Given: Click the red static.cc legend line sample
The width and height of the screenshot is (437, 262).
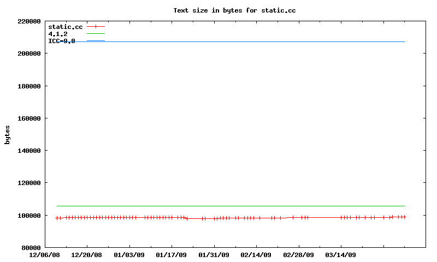Looking at the screenshot, I should (x=95, y=26).
